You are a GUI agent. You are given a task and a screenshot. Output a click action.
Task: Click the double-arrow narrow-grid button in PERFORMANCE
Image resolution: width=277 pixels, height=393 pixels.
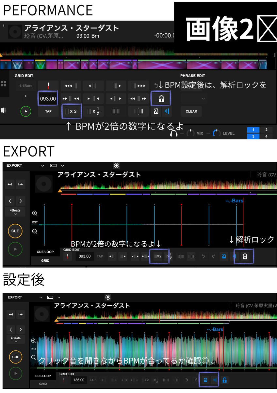tap(71, 98)
